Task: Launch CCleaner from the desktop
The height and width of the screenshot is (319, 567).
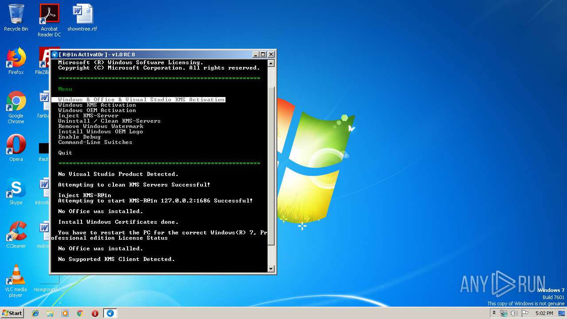Action: [16, 235]
